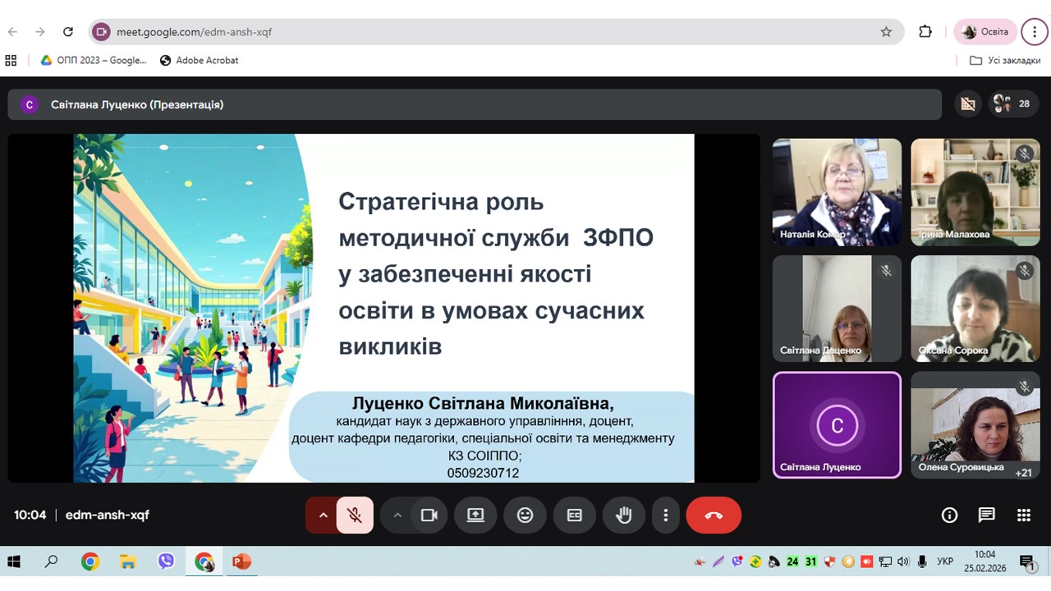
Task: Unmute the microphone in Meet
Action: coord(355,515)
